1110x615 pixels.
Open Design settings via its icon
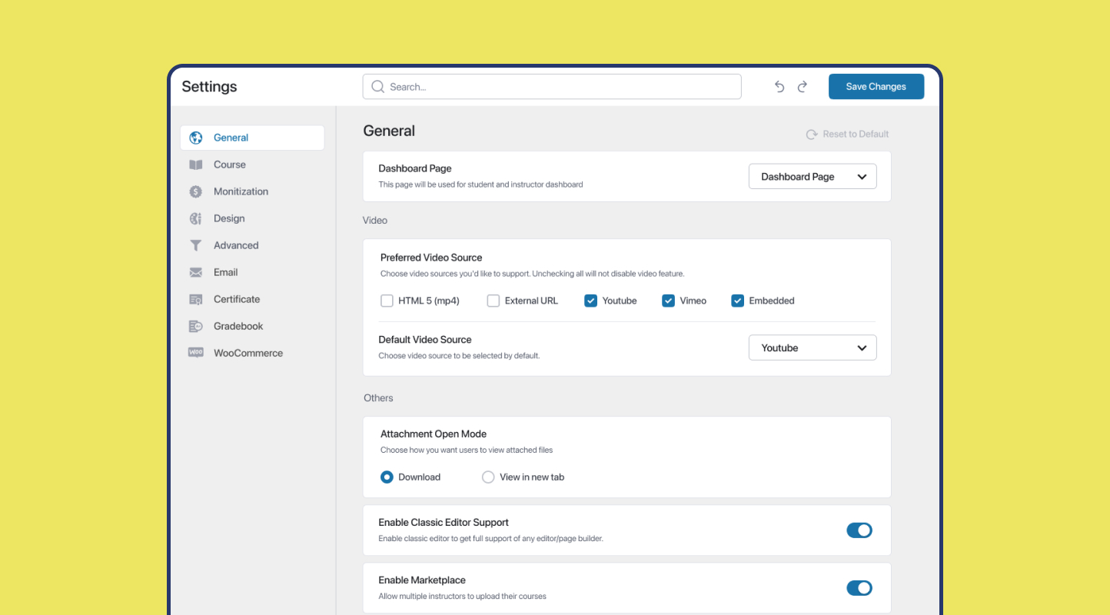197,218
